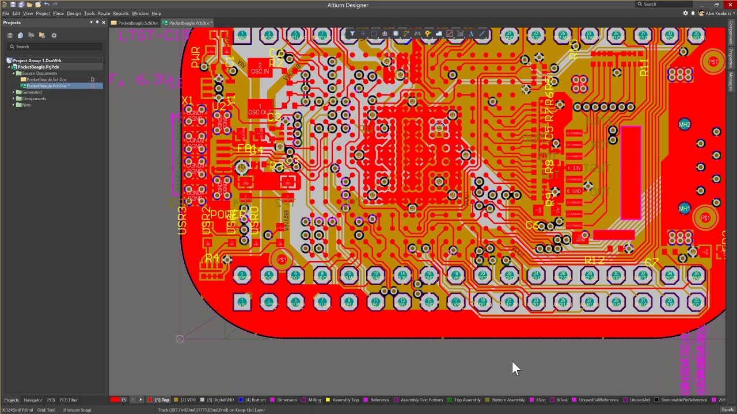Undo the last action
Image resolution: width=737 pixels, height=414 pixels.
click(x=47, y=5)
